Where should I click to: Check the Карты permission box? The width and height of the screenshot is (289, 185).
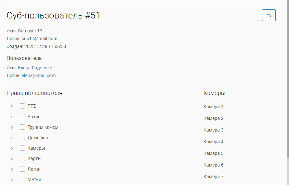(x=22, y=158)
